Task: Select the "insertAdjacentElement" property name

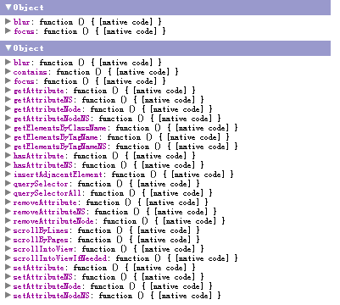Action: pos(58,175)
